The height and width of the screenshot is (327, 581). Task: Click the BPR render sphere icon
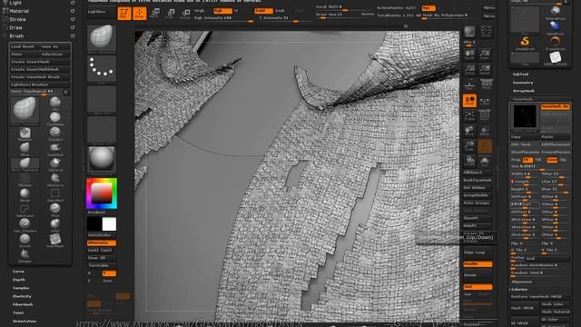click(469, 32)
